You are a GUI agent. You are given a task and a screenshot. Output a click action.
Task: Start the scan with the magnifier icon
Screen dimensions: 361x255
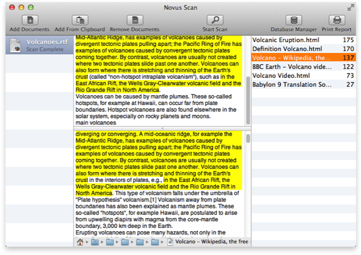(215, 20)
